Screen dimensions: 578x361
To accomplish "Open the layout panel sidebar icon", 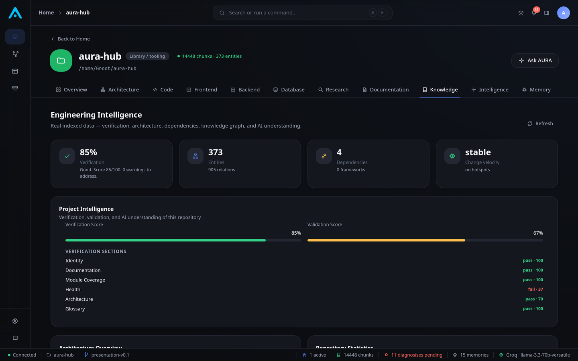I will pyautogui.click(x=15, y=71).
